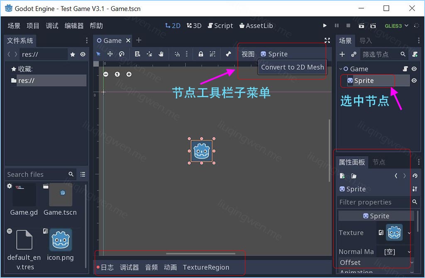Viewport: 425px width, 278px height.
Task: Activate the Pan viewport tool
Action: pos(161,54)
